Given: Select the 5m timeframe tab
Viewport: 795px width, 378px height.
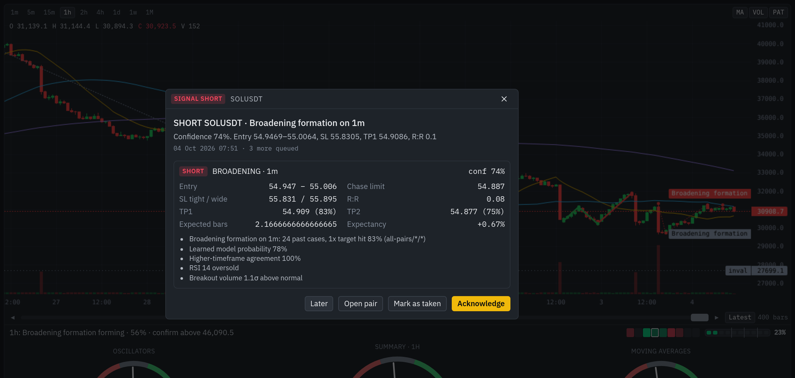Looking at the screenshot, I should 31,12.
